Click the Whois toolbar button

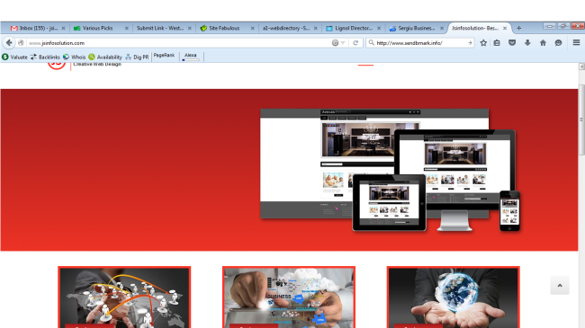tap(74, 57)
